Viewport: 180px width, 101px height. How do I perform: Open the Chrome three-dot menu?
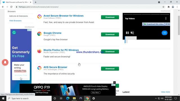coord(177,7)
